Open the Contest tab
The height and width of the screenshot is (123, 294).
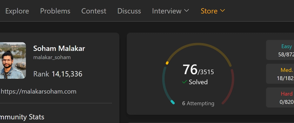point(94,11)
